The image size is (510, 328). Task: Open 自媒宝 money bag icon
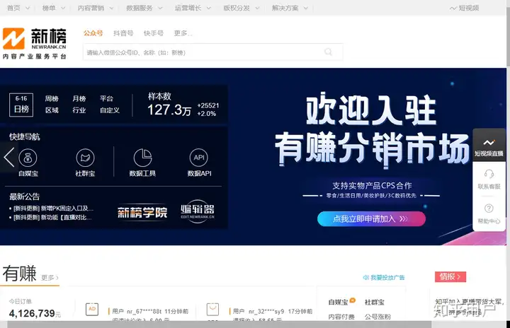click(28, 158)
